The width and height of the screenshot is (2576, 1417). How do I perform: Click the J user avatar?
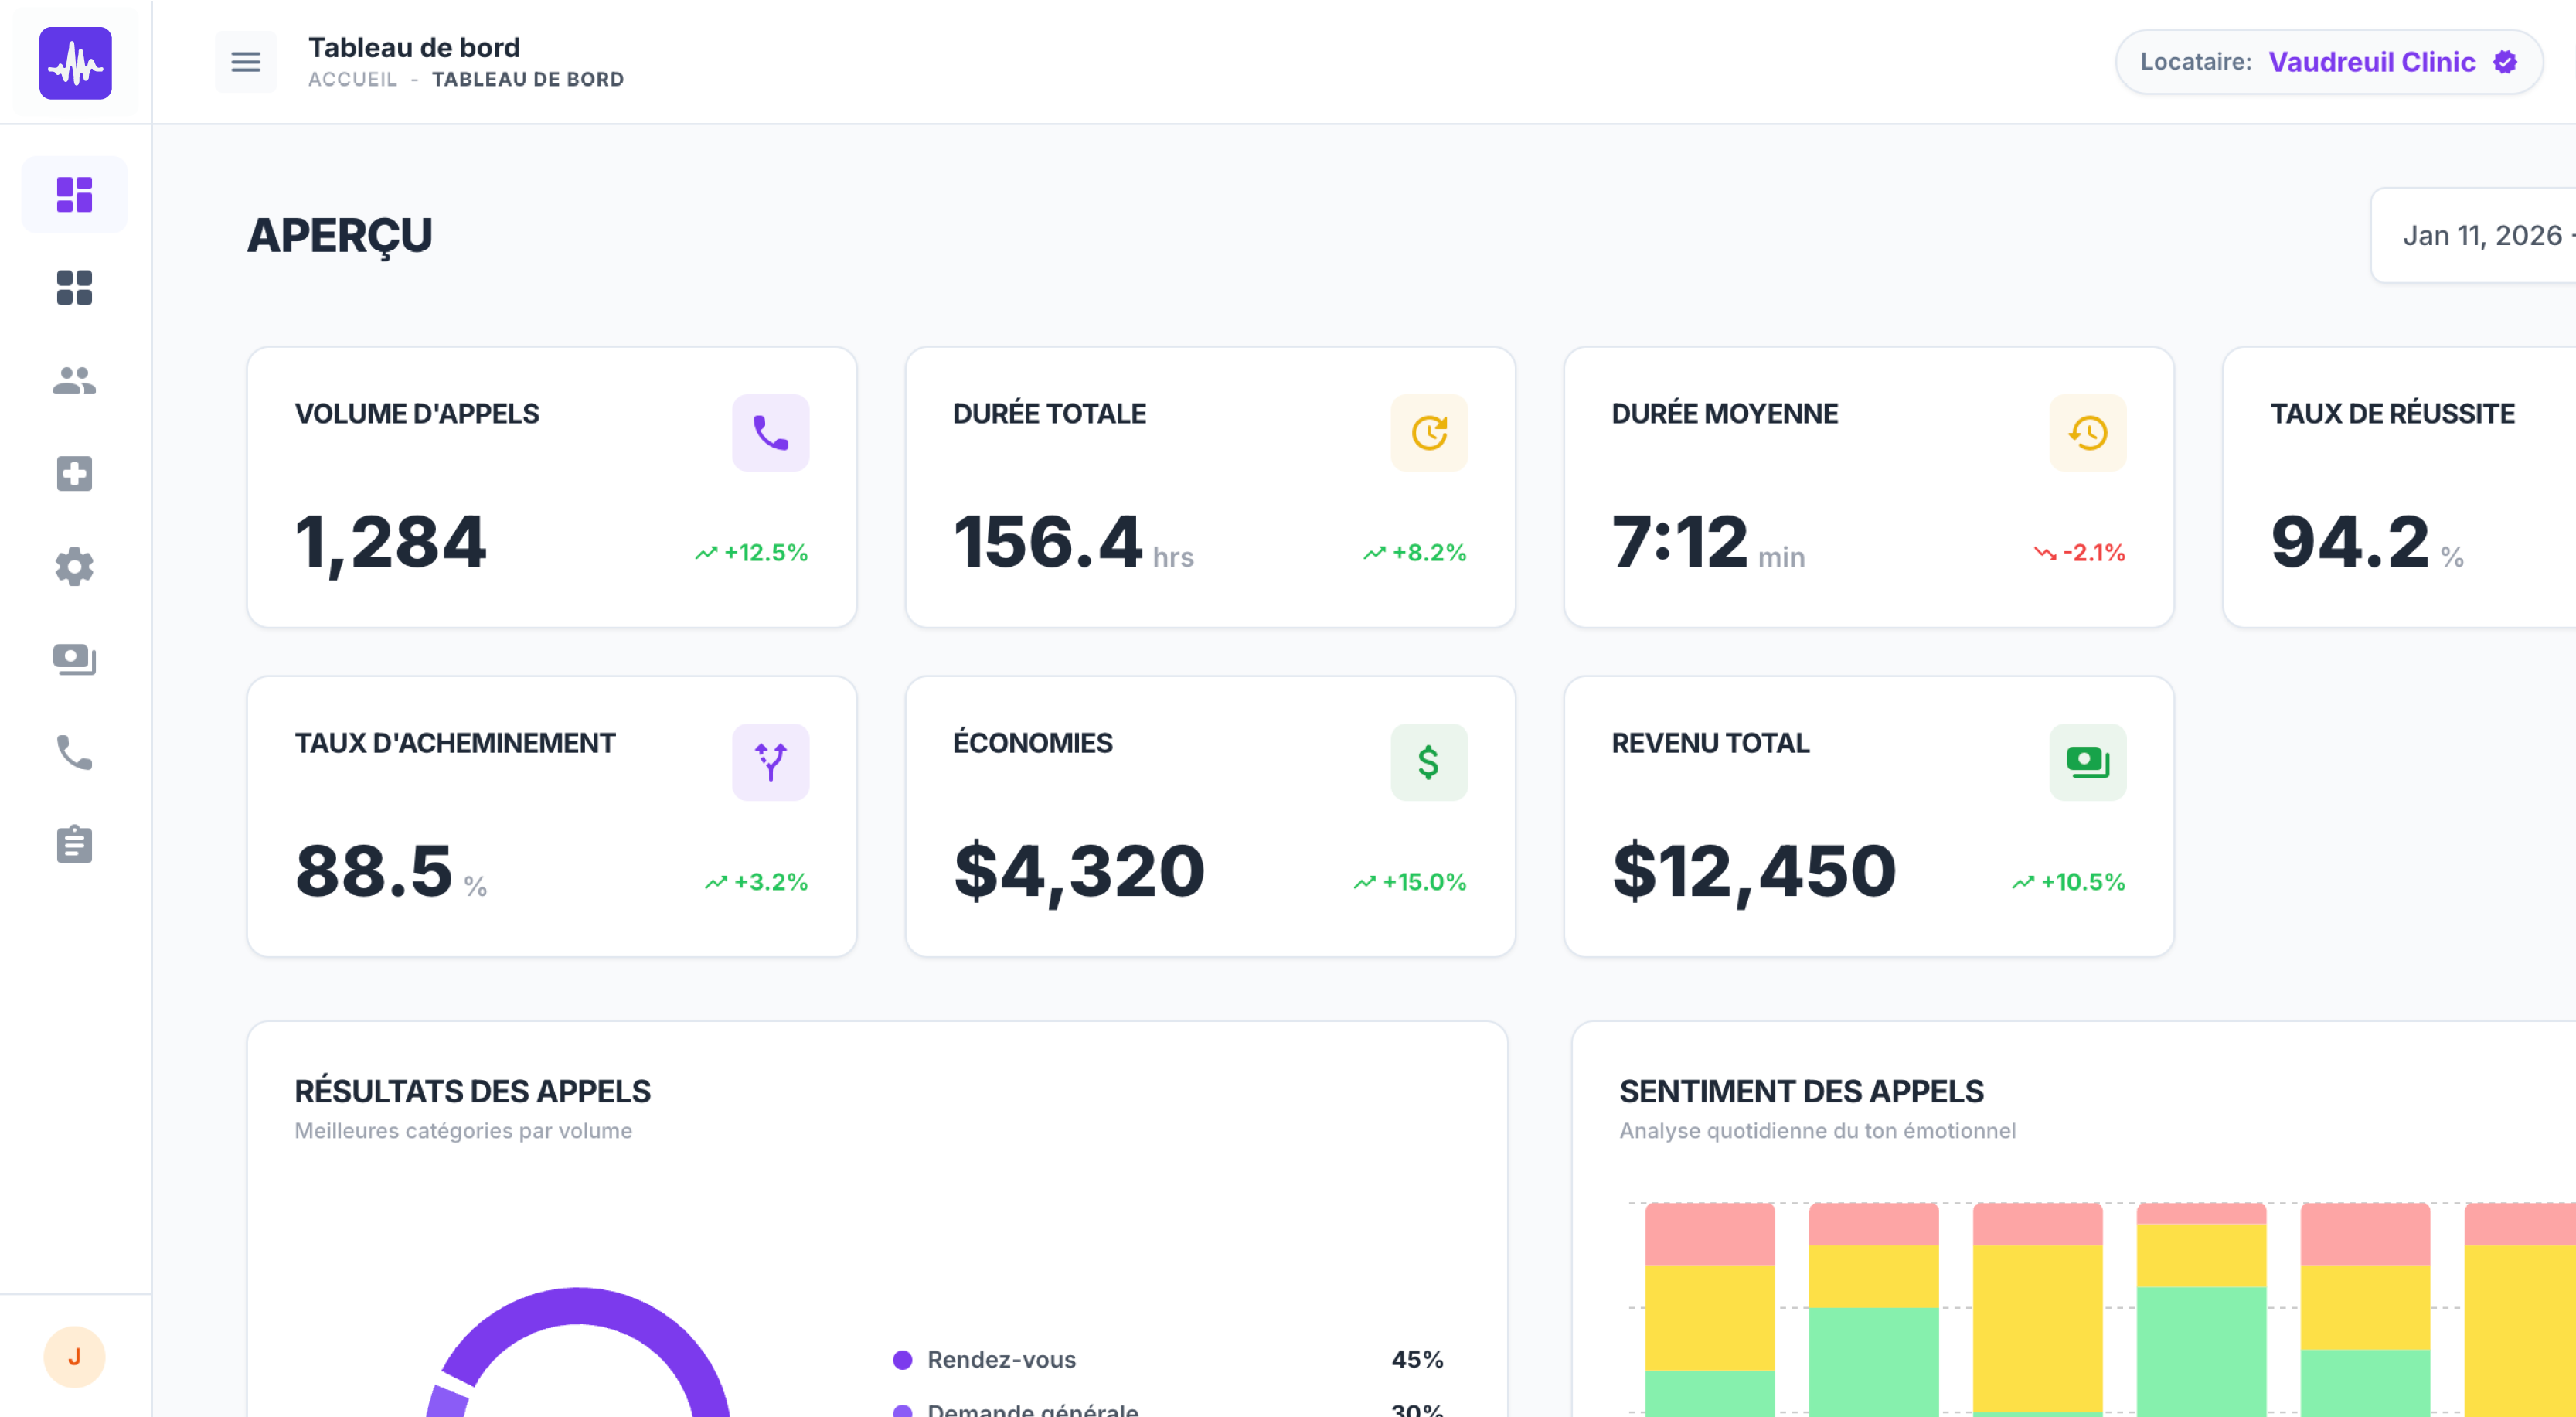(x=75, y=1356)
